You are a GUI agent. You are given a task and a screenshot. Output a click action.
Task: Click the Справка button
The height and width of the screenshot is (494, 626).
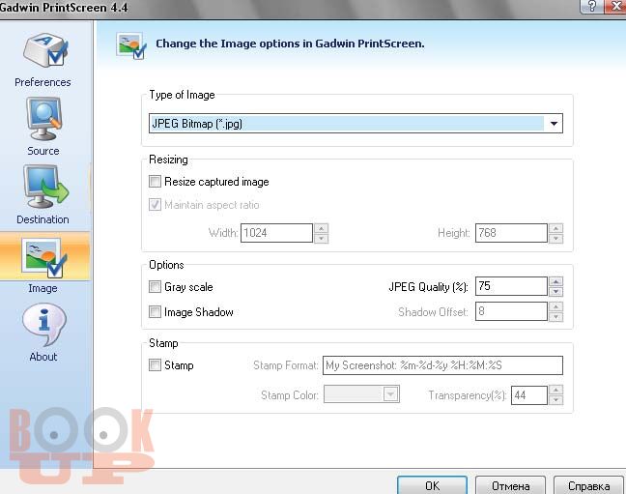[589, 485]
